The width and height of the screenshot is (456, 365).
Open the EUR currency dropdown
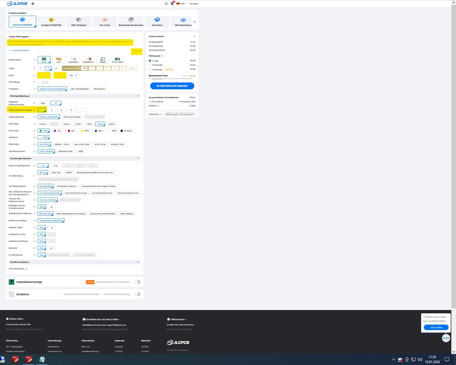(181, 4)
